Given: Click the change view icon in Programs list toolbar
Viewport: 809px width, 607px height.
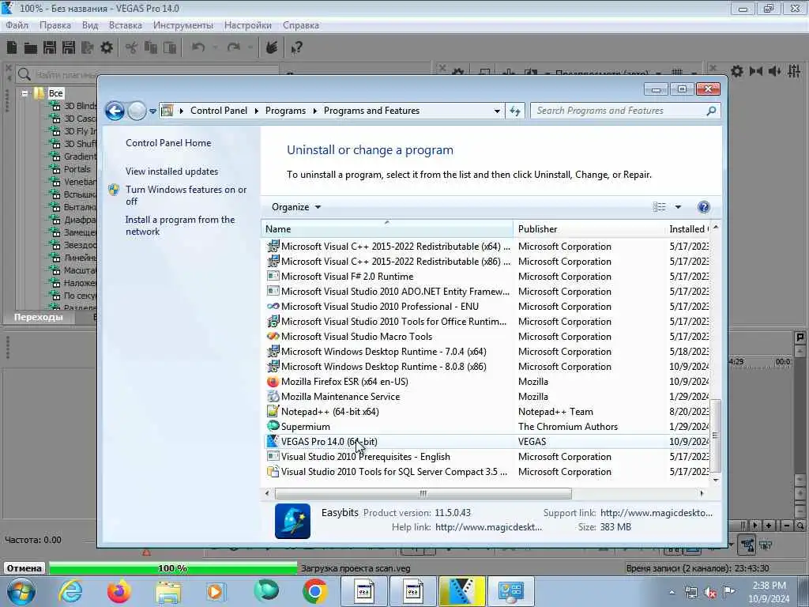Looking at the screenshot, I should [660, 207].
